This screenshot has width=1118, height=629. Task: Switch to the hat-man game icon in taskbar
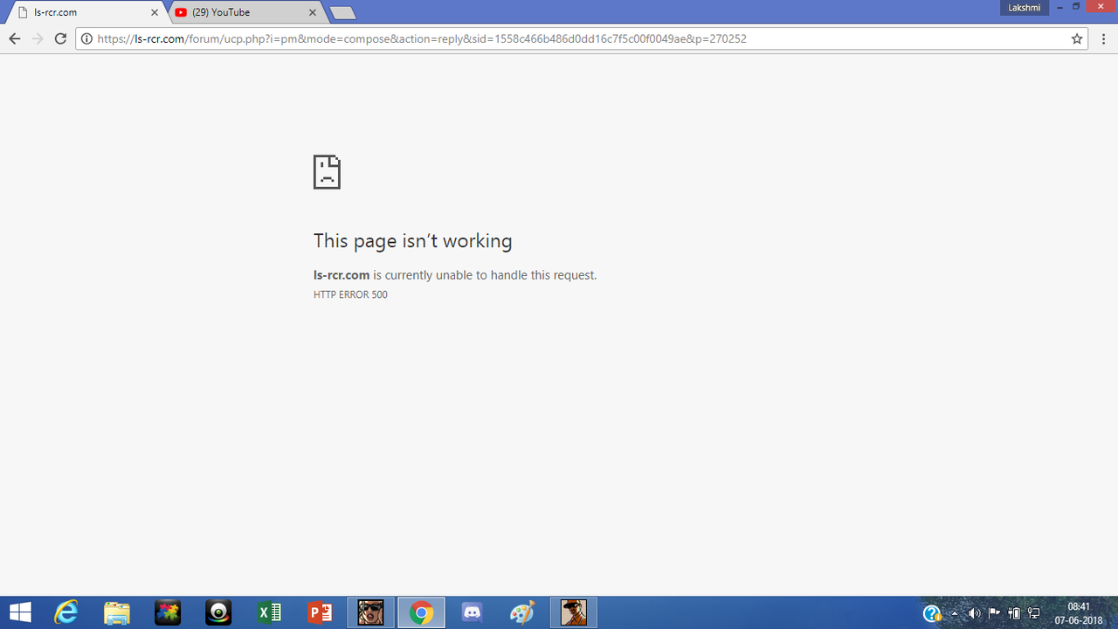click(574, 613)
